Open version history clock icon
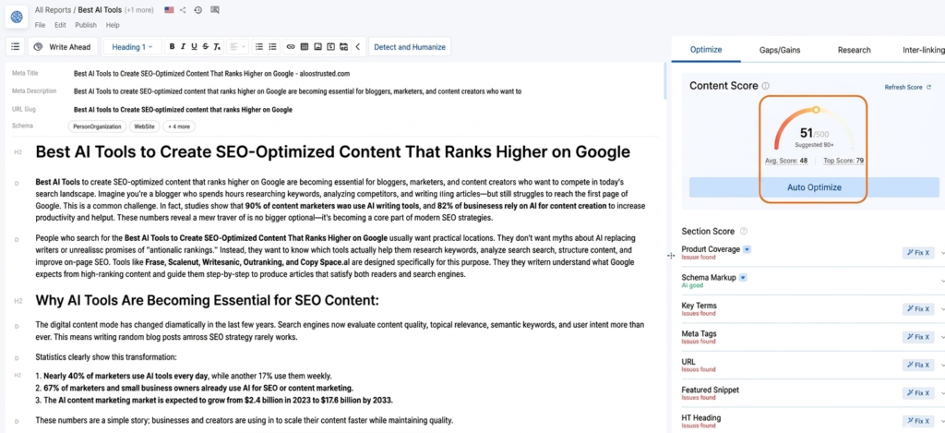This screenshot has height=433, width=945. pos(197,10)
